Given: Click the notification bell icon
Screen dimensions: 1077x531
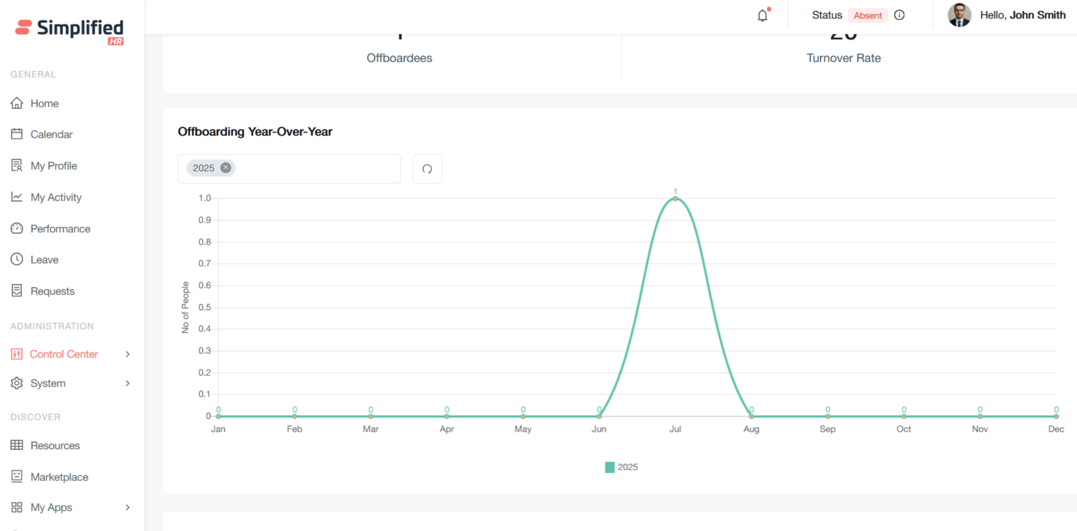Looking at the screenshot, I should coord(762,15).
